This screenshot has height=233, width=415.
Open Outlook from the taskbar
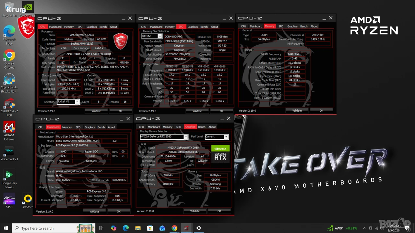(162, 228)
